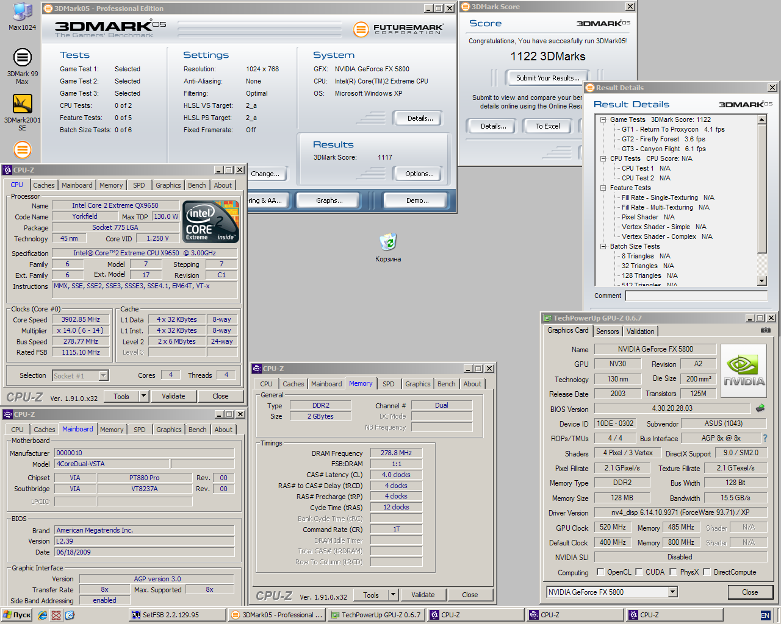Switch to TechPowerUp GPU-Z taskbar button
This screenshot has height=624, width=781.
(376, 615)
